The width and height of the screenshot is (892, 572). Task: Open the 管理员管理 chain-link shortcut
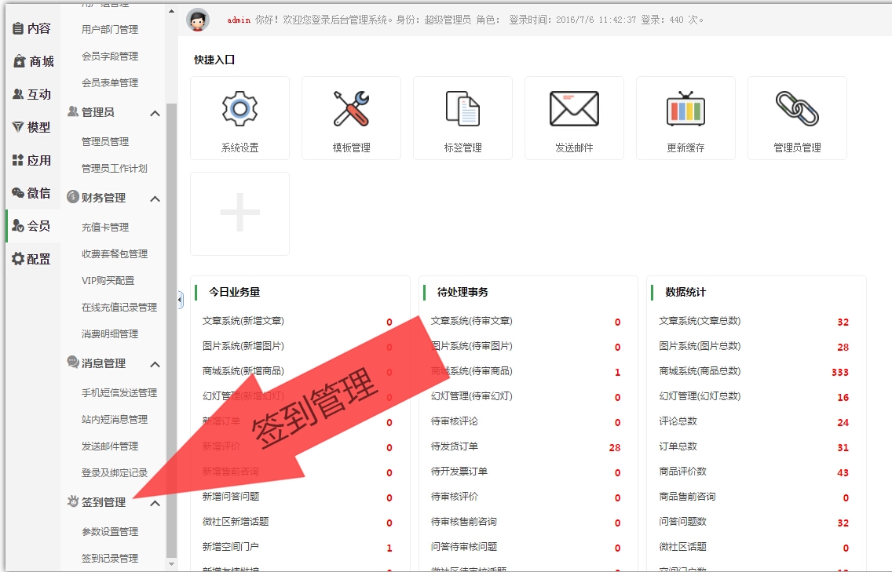pyautogui.click(x=797, y=118)
